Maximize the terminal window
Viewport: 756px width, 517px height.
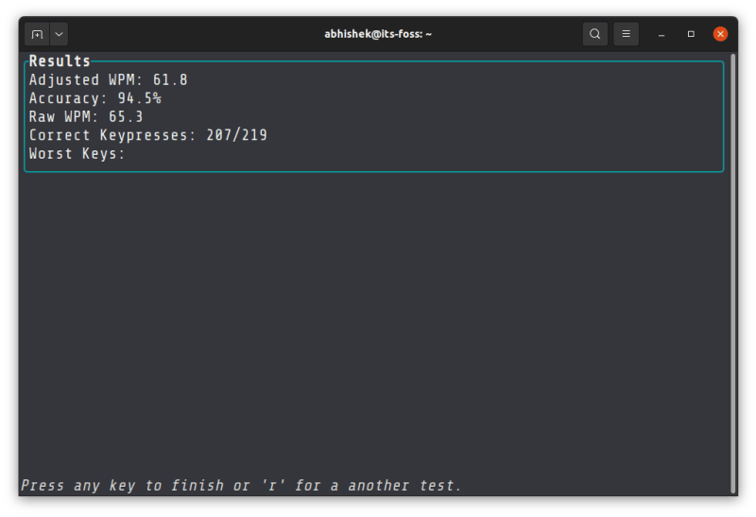click(691, 34)
